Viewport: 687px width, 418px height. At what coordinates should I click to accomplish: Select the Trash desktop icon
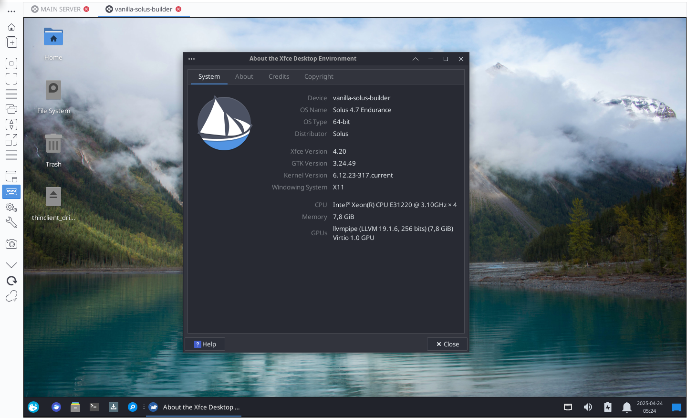(53, 143)
